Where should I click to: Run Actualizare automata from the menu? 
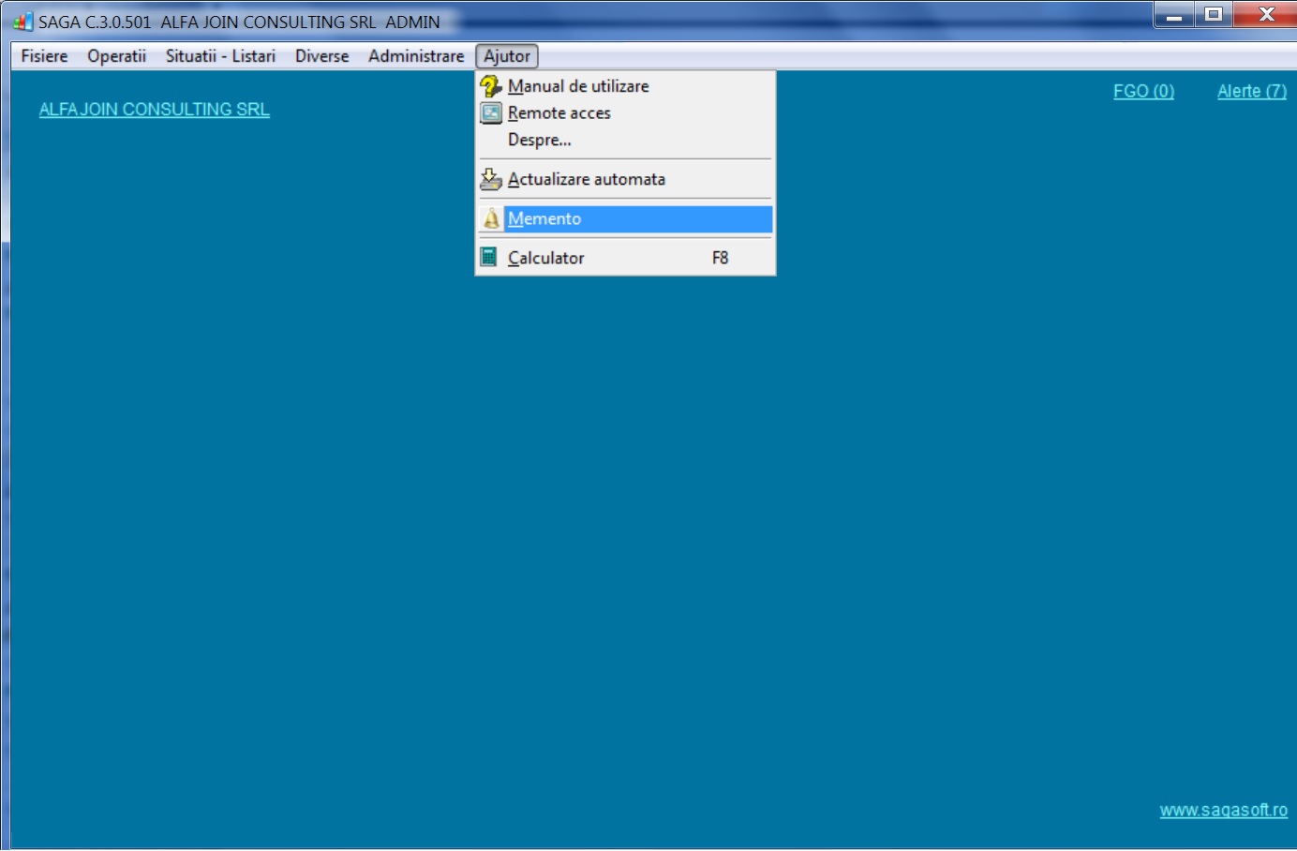click(625, 179)
